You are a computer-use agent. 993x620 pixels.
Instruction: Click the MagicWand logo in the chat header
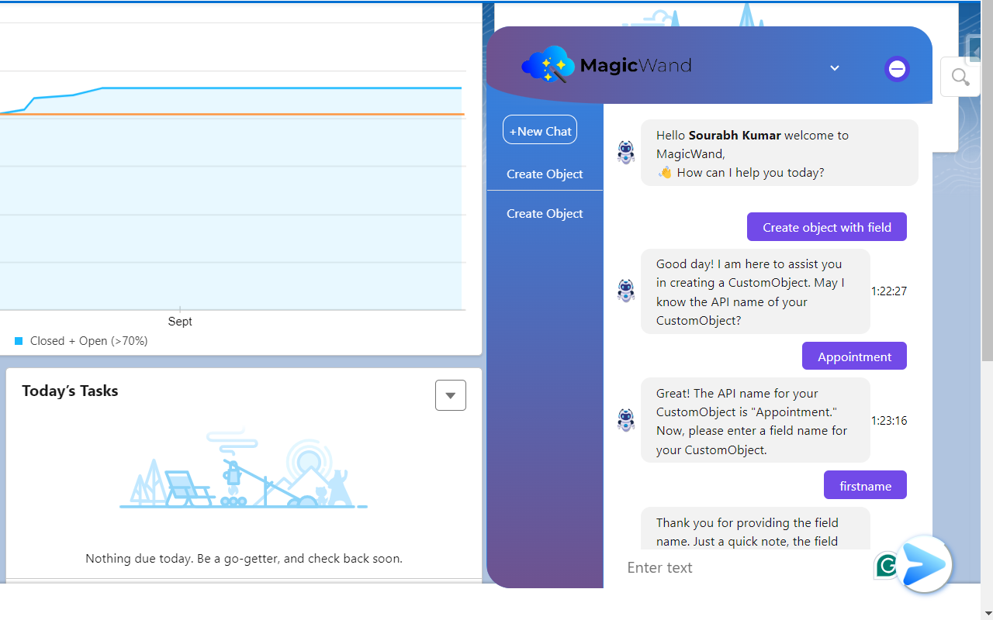(607, 65)
